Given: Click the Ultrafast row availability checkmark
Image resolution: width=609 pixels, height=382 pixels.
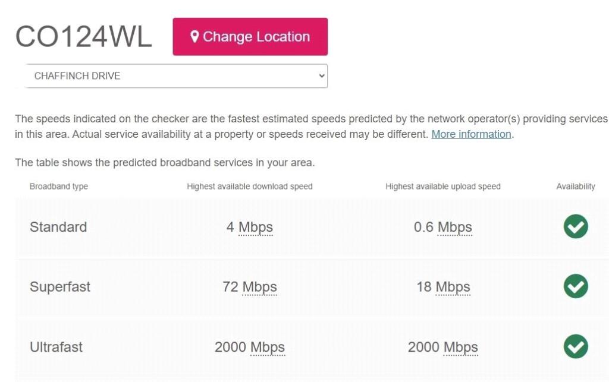Looking at the screenshot, I should pos(575,346).
